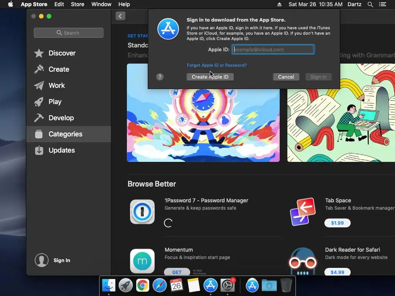This screenshot has height=296, width=395.
Task: Click the 1Password download progress spinner
Action: coord(168,223)
